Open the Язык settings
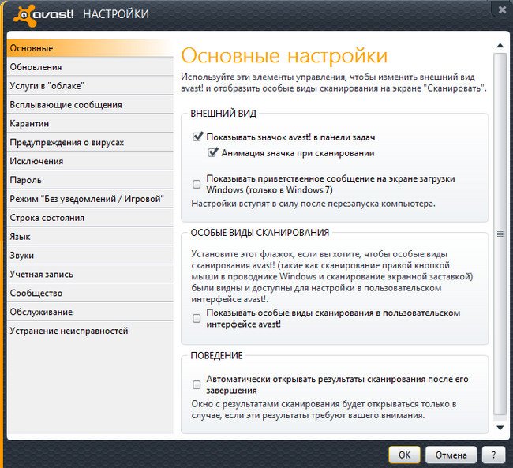 click(90, 237)
